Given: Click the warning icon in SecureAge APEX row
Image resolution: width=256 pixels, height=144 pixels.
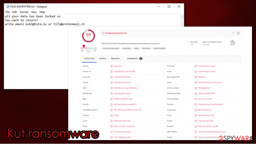Looking at the screenshot, I should 196,77.
